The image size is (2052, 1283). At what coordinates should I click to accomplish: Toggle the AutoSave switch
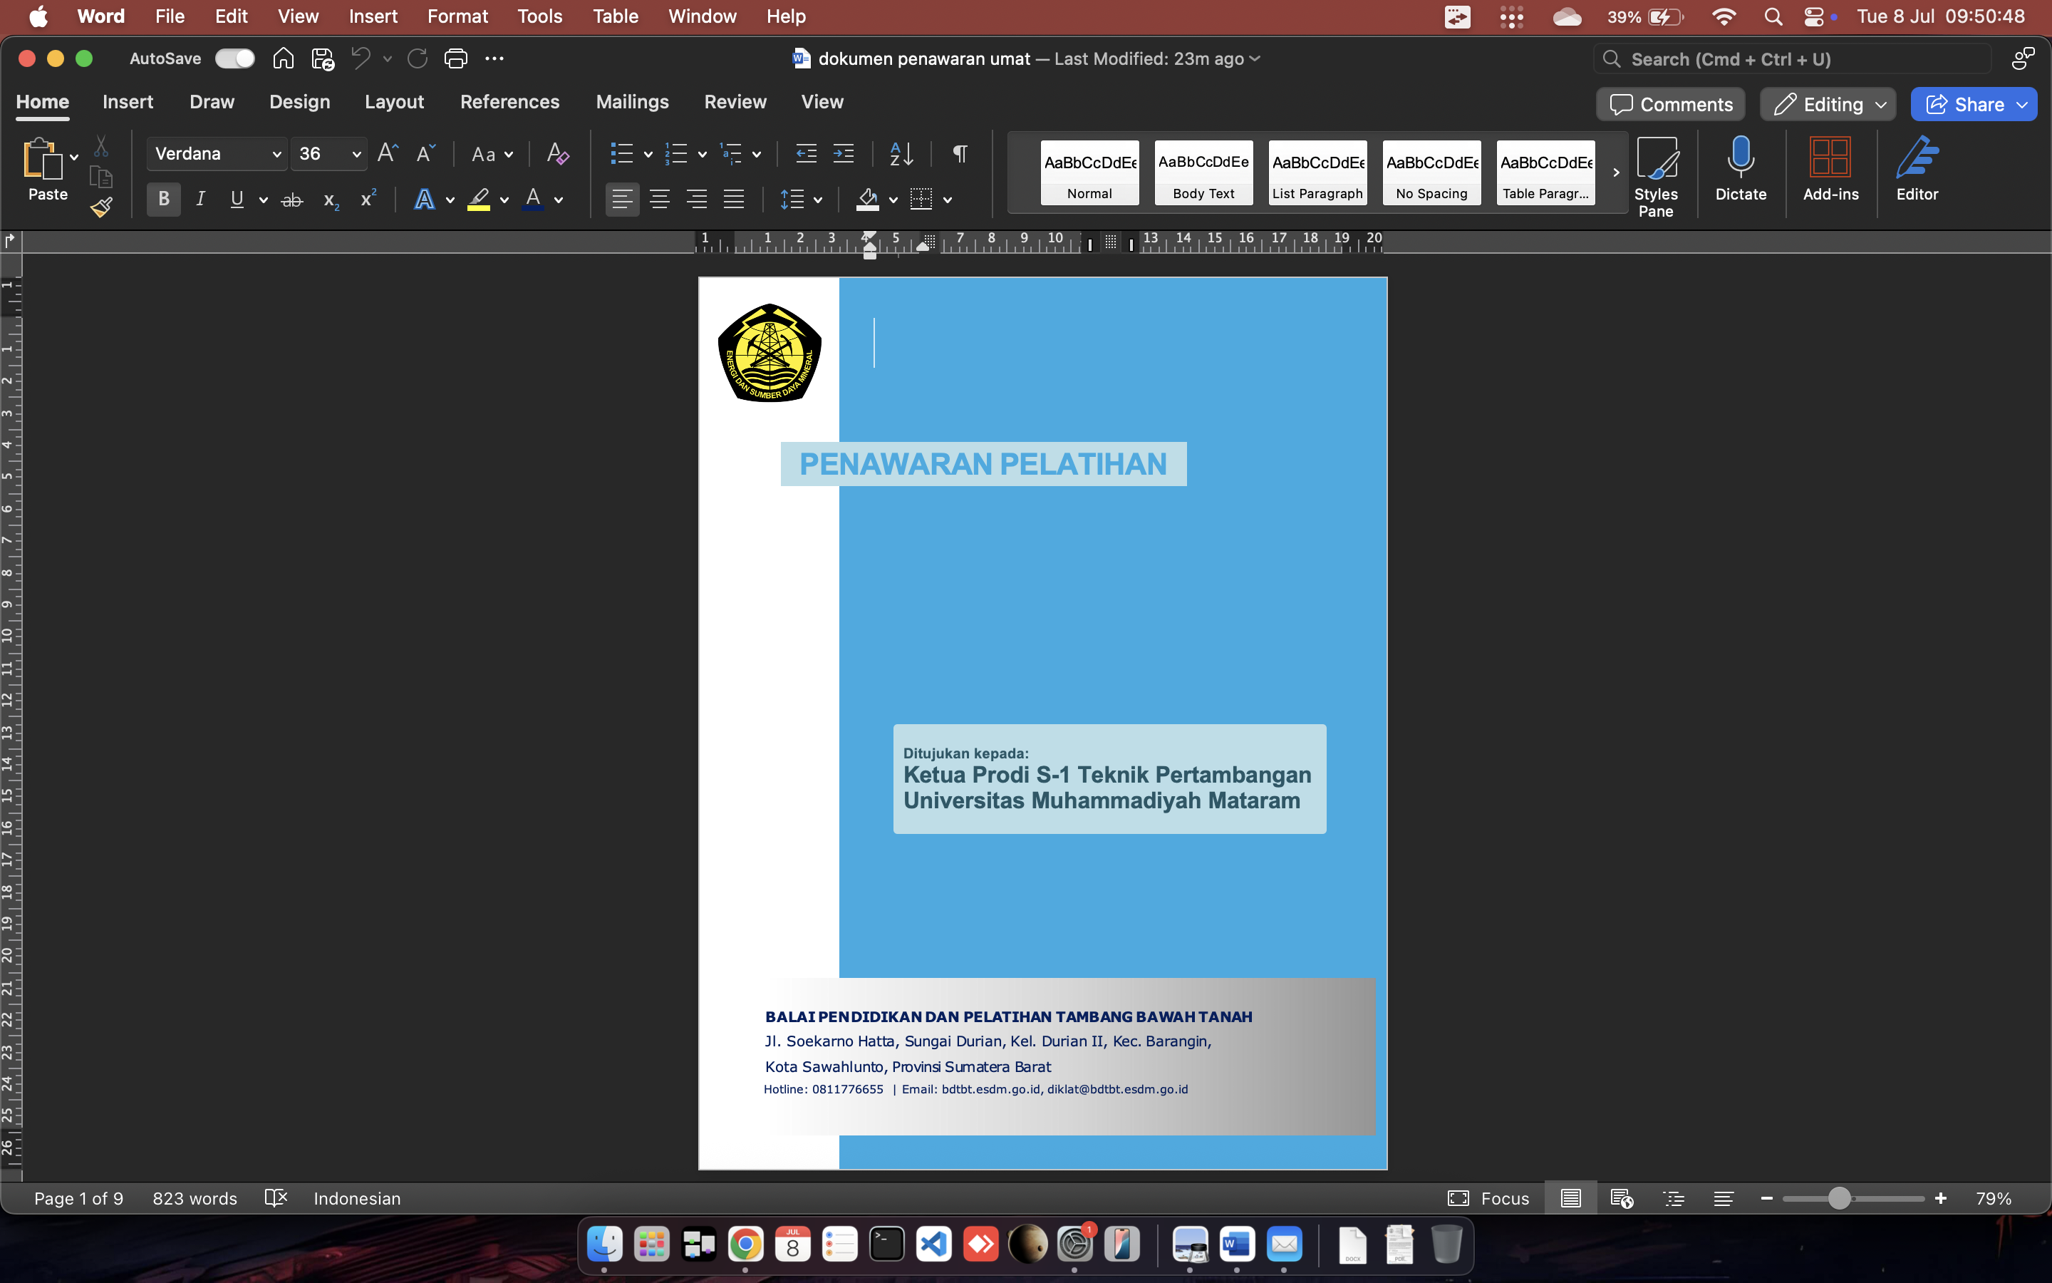(234, 58)
